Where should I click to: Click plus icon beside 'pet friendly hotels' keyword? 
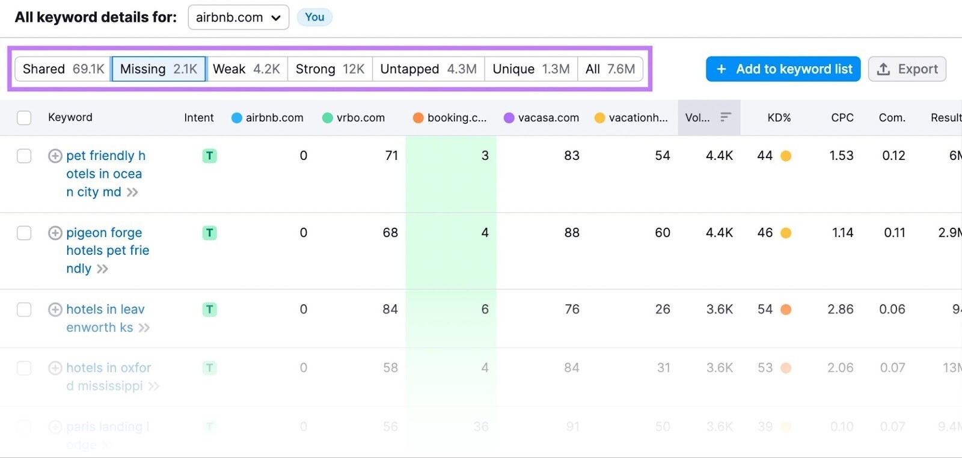(x=55, y=156)
